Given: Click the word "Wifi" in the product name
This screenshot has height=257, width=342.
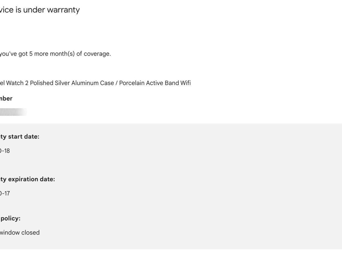Looking at the screenshot, I should (x=185, y=83).
